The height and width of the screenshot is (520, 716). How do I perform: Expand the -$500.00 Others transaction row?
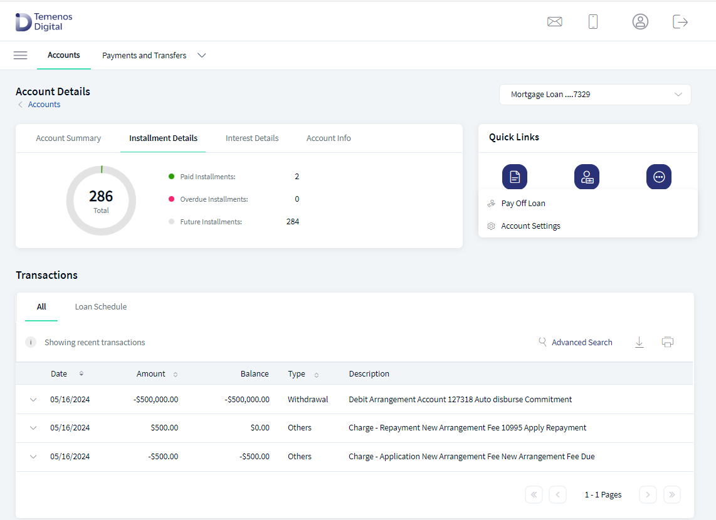pyautogui.click(x=33, y=457)
